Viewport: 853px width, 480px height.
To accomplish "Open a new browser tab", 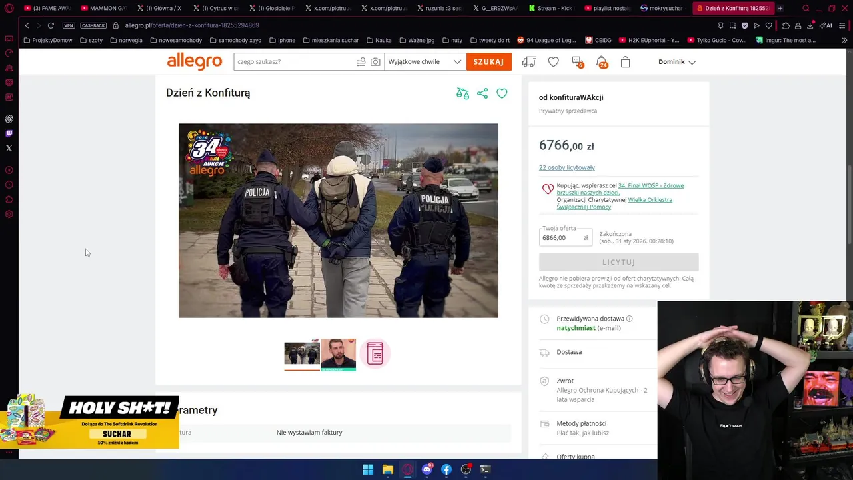I will [x=780, y=8].
